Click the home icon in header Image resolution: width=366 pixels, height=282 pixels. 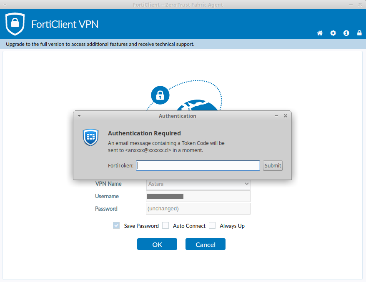[x=320, y=33]
